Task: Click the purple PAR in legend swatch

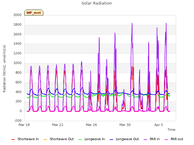Action: (x=145, y=140)
